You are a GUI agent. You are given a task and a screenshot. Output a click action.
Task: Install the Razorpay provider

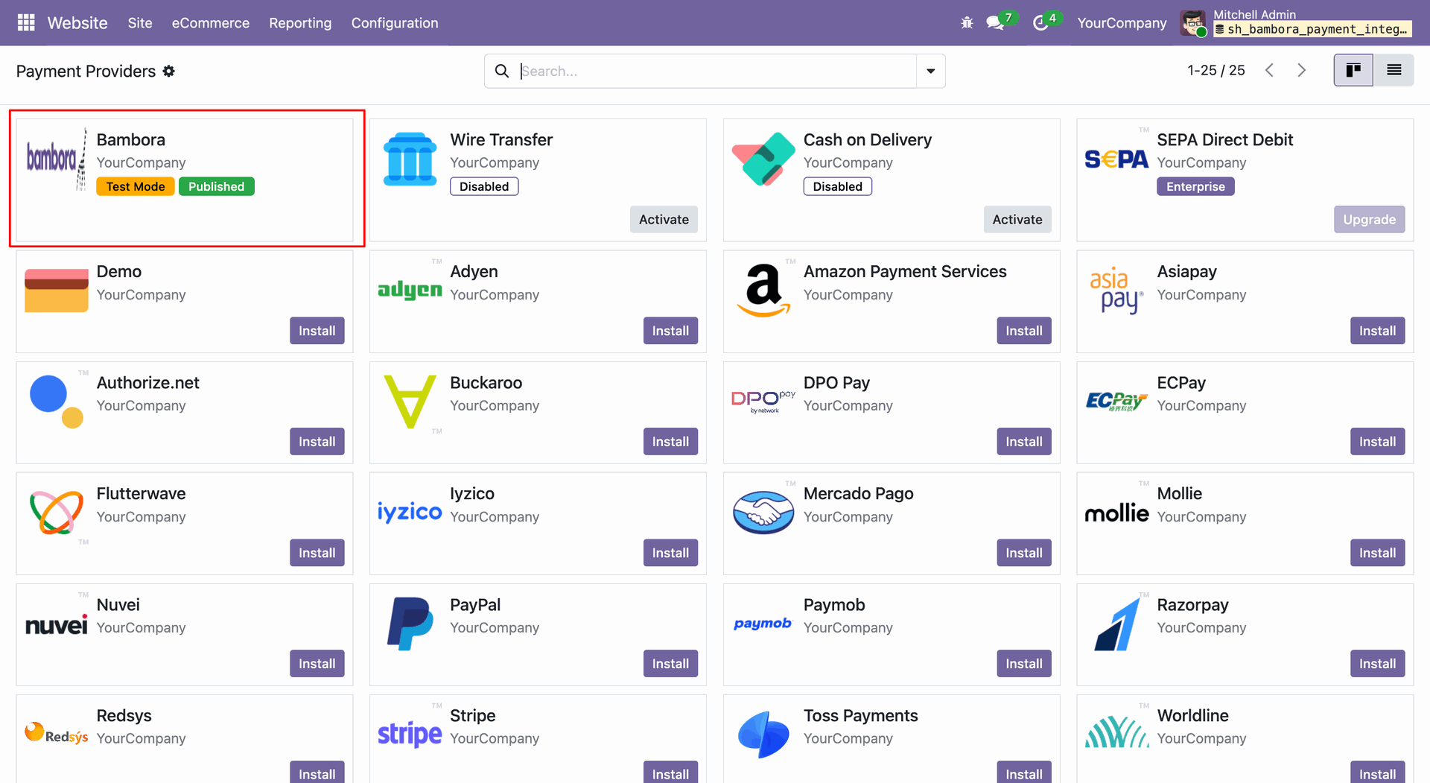pos(1377,664)
